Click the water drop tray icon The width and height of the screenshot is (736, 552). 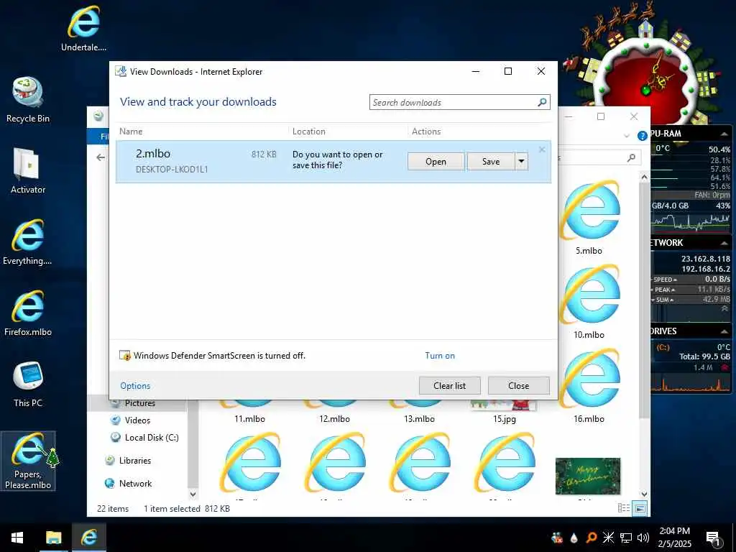pyautogui.click(x=574, y=538)
